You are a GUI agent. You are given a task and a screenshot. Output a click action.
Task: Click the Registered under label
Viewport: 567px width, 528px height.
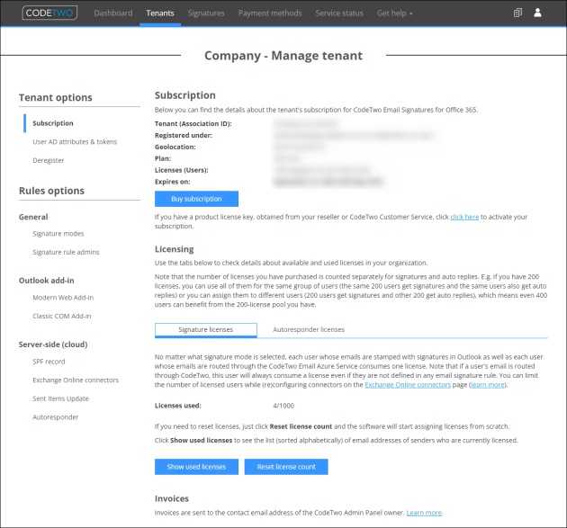coord(184,135)
